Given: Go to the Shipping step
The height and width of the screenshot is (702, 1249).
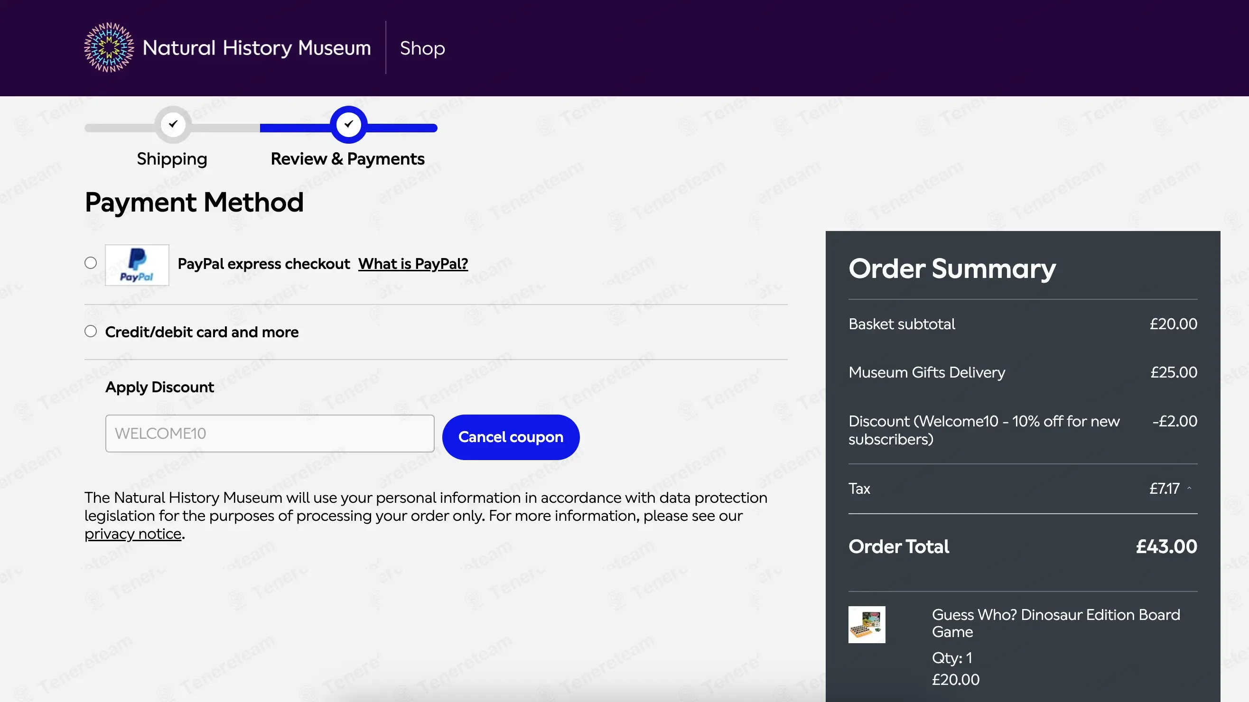Looking at the screenshot, I should click(172, 159).
